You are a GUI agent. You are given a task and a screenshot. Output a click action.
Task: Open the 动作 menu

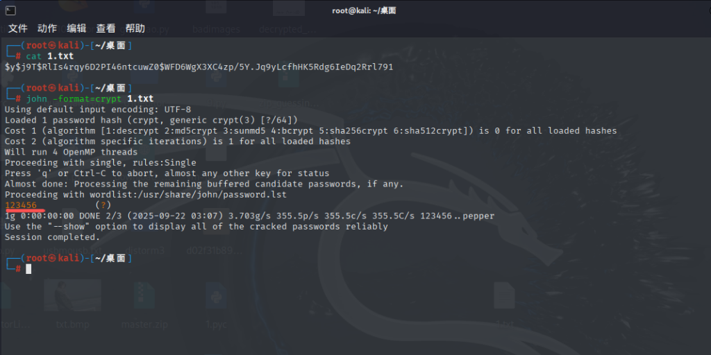pos(47,28)
